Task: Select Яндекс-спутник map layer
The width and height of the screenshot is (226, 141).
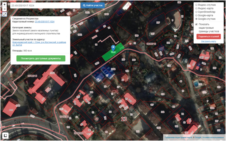Action: 196,5
